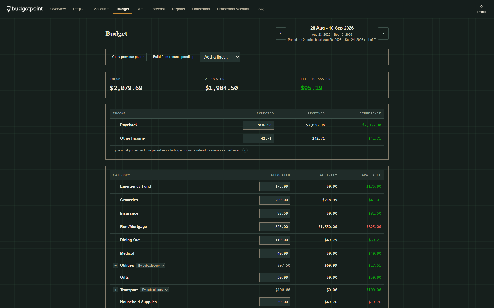Edit the Medical allocated amount
Viewport: 494px width, 308px height.
click(x=275, y=253)
